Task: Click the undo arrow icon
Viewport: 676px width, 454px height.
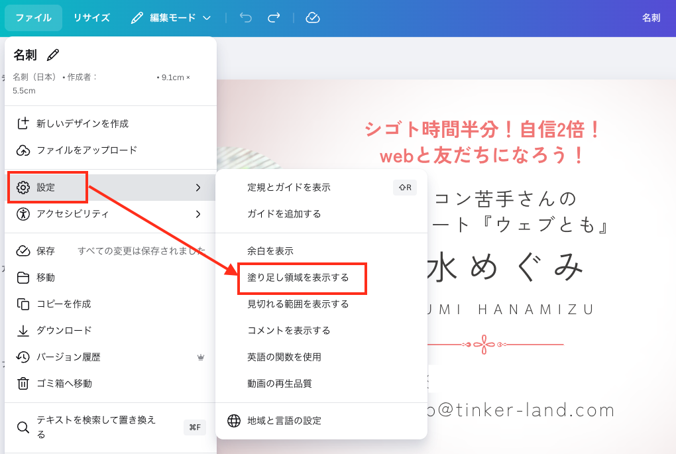Action: click(x=246, y=18)
